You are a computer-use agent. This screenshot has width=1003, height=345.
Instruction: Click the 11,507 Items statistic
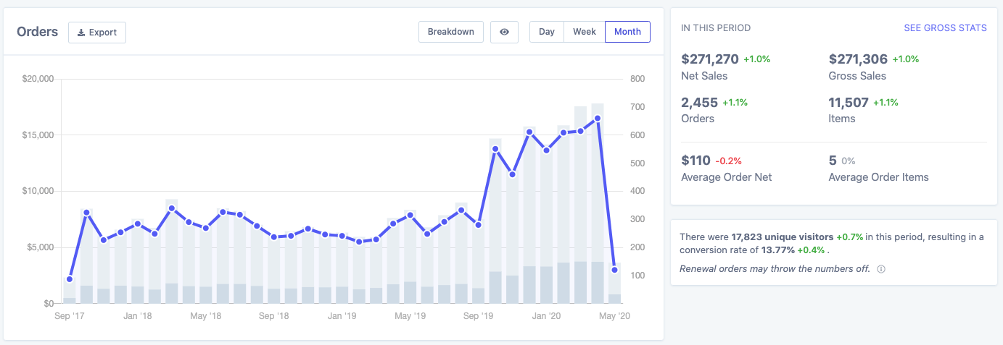pos(848,102)
